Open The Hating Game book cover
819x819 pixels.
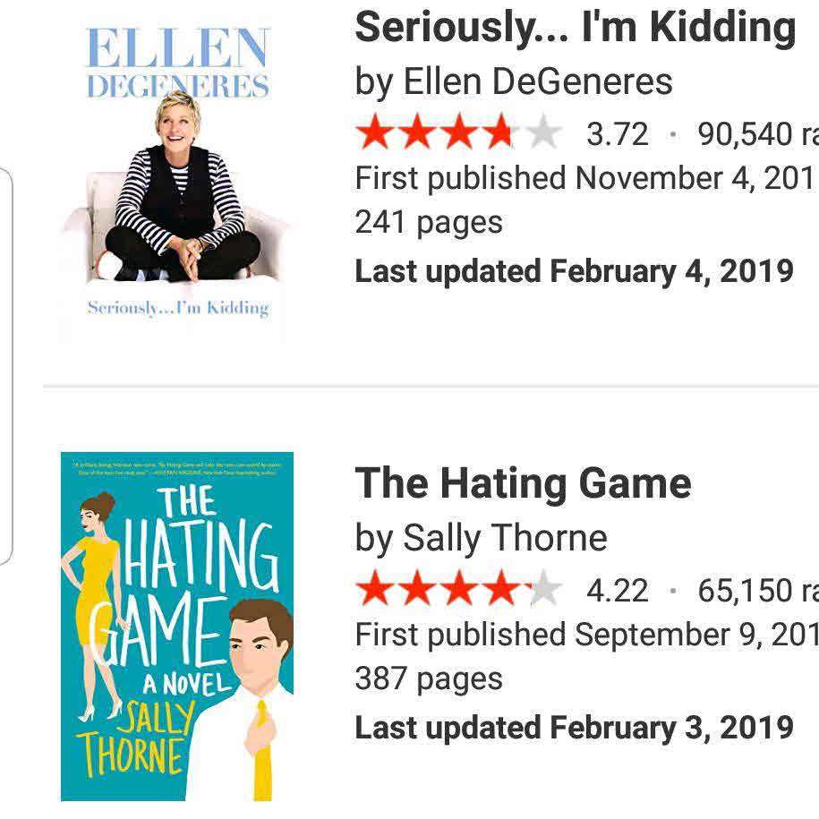pyautogui.click(x=177, y=627)
